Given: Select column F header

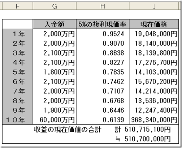Looking at the screenshot, I should 18,6.
